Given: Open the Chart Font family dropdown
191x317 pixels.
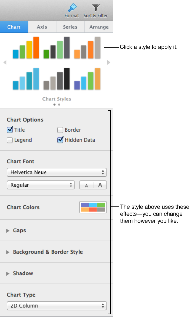Looking at the screenshot, I should click(x=57, y=172).
